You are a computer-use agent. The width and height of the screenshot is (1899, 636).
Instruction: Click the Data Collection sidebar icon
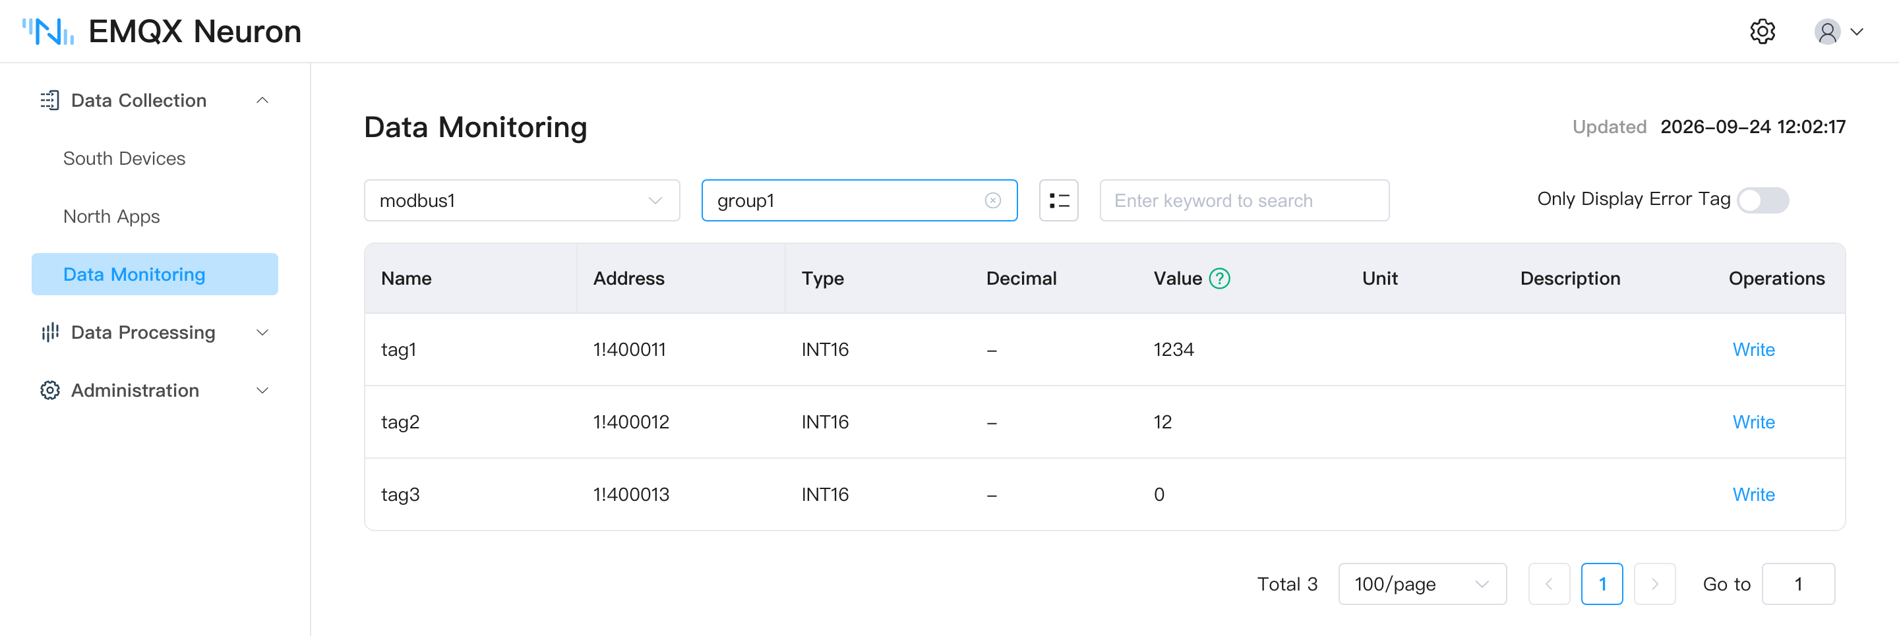[49, 100]
